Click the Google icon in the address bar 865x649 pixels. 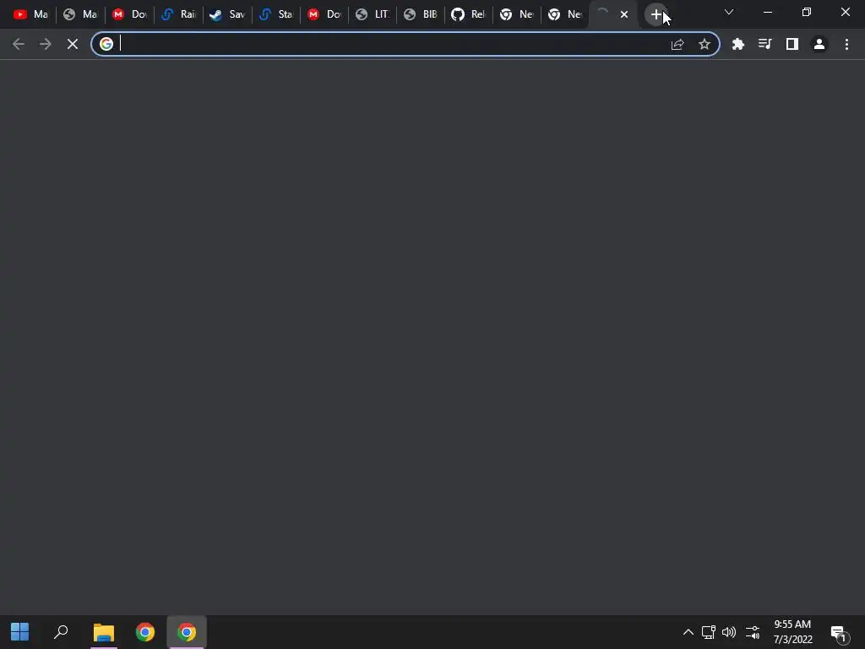[106, 44]
